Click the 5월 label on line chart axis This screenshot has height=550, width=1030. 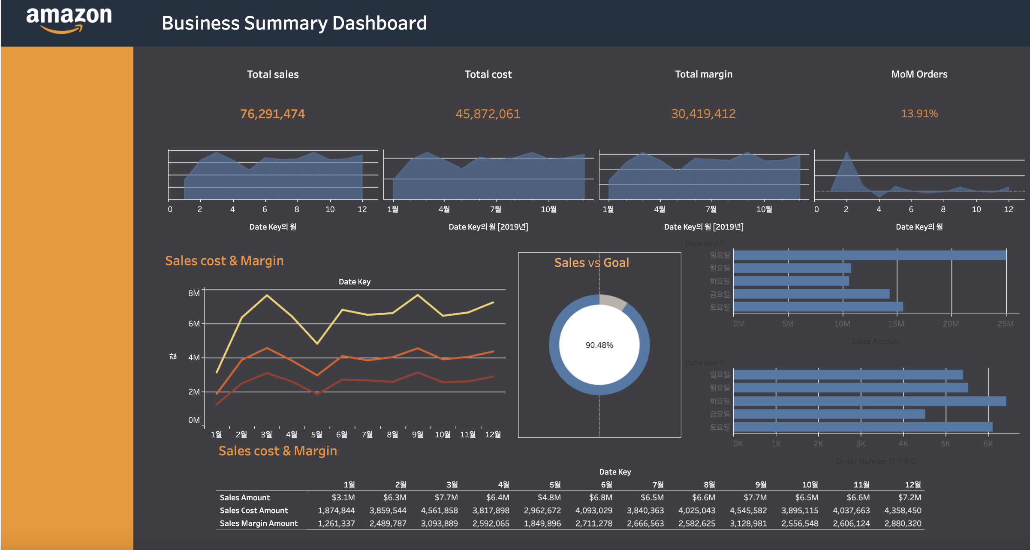[316, 435]
